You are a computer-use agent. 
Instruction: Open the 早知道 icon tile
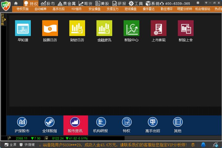pos(23,28)
